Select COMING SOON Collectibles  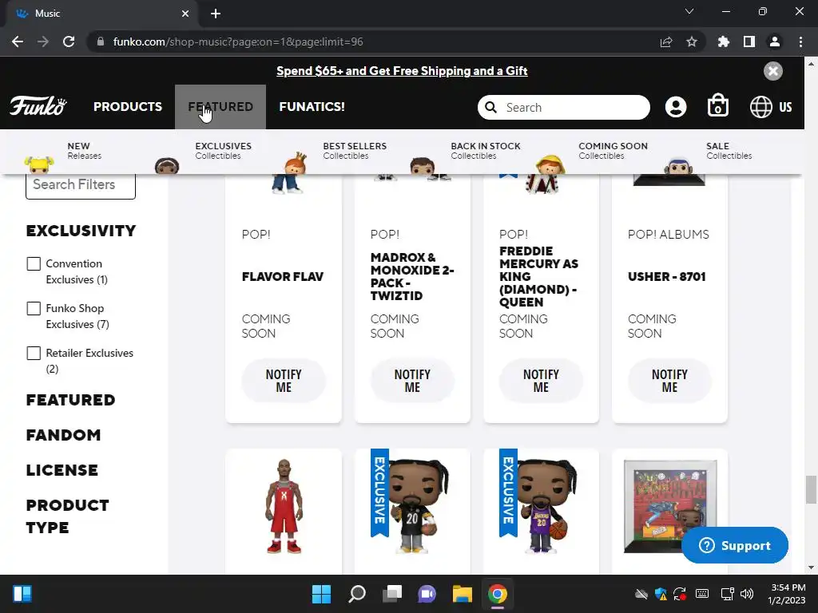point(613,151)
